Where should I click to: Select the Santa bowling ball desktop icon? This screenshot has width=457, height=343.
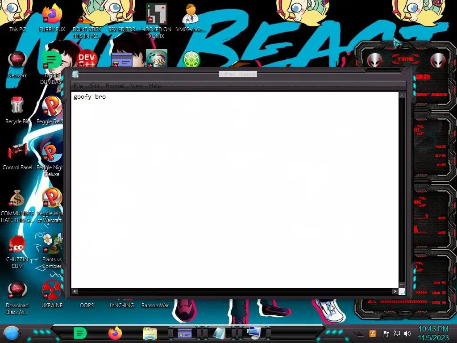click(157, 58)
